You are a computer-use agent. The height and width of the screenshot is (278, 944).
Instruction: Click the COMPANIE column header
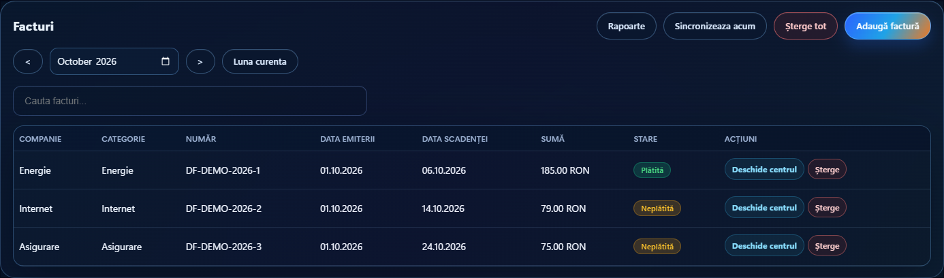coord(40,139)
